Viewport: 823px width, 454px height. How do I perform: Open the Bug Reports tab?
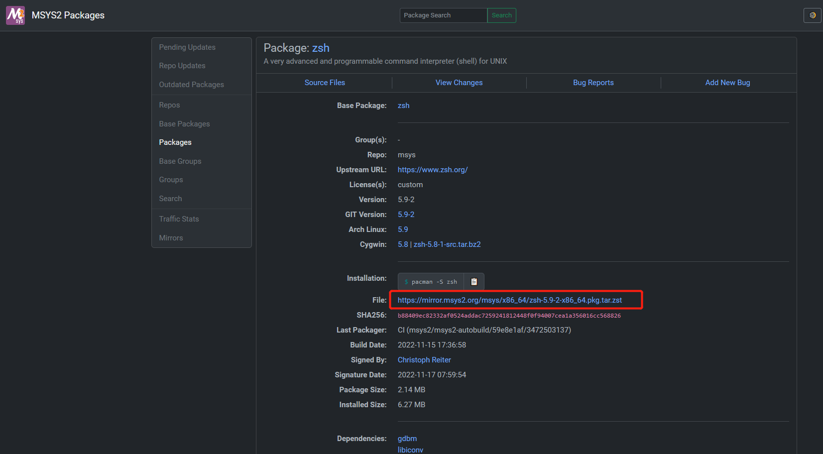[593, 82]
